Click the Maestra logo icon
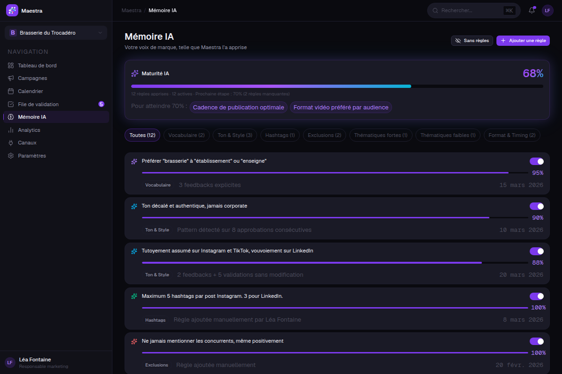 12,10
